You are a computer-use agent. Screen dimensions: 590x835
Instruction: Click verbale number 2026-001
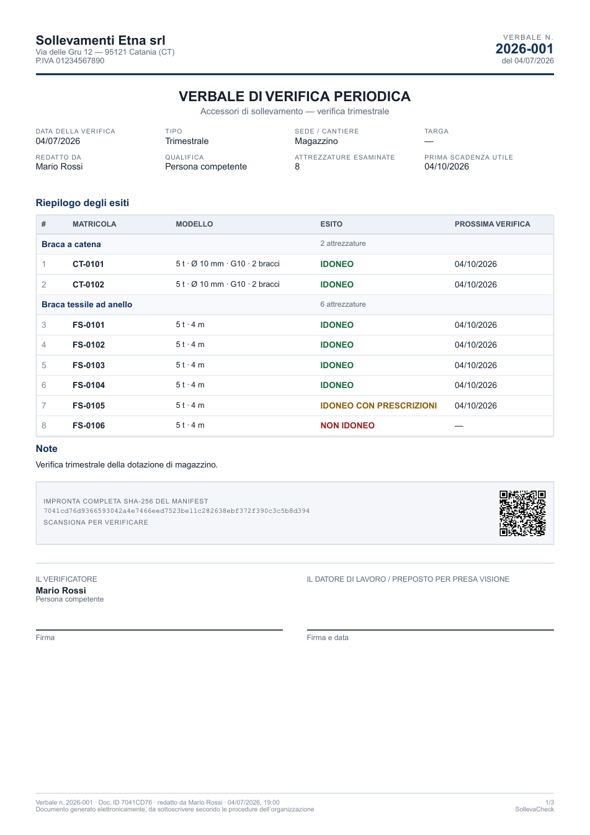[x=524, y=48]
